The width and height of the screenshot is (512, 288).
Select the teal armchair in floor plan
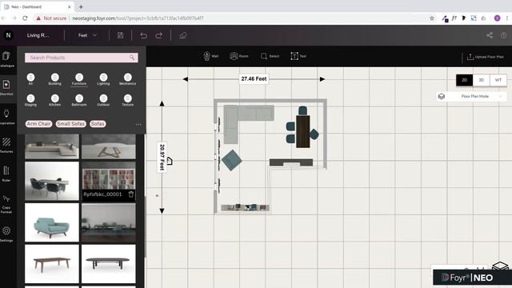(232, 160)
